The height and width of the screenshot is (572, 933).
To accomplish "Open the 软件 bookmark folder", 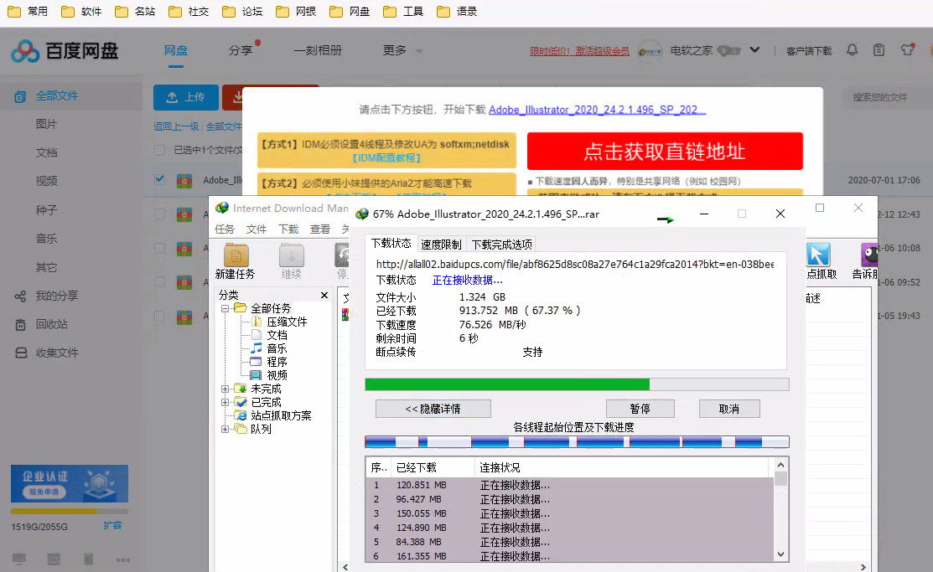I will tap(81, 11).
